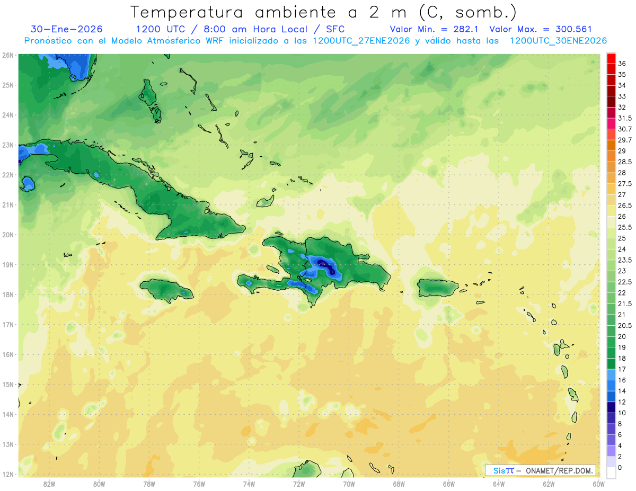Click the 'SFC' level label

coord(335,29)
